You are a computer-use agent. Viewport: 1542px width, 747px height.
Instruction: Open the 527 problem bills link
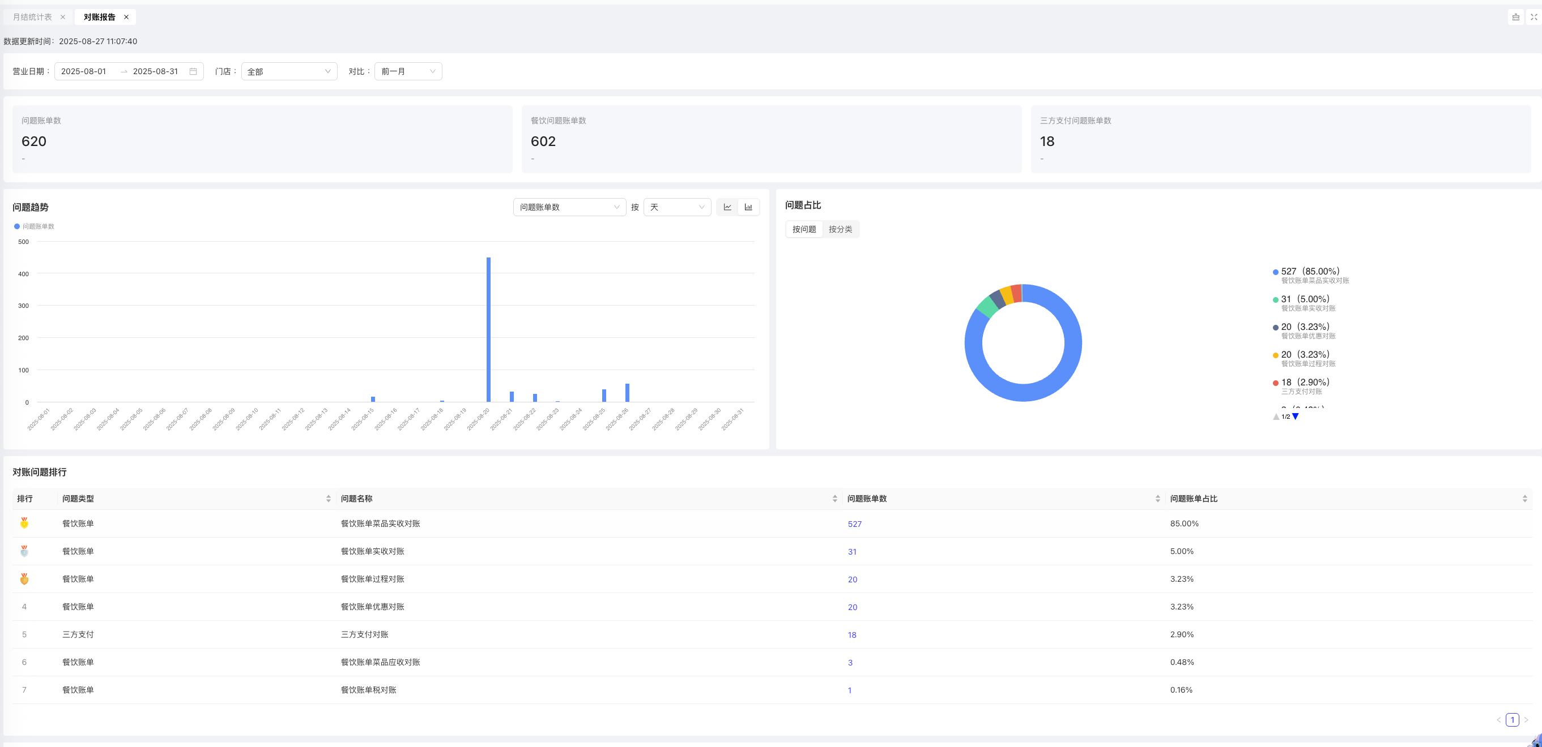coord(854,524)
